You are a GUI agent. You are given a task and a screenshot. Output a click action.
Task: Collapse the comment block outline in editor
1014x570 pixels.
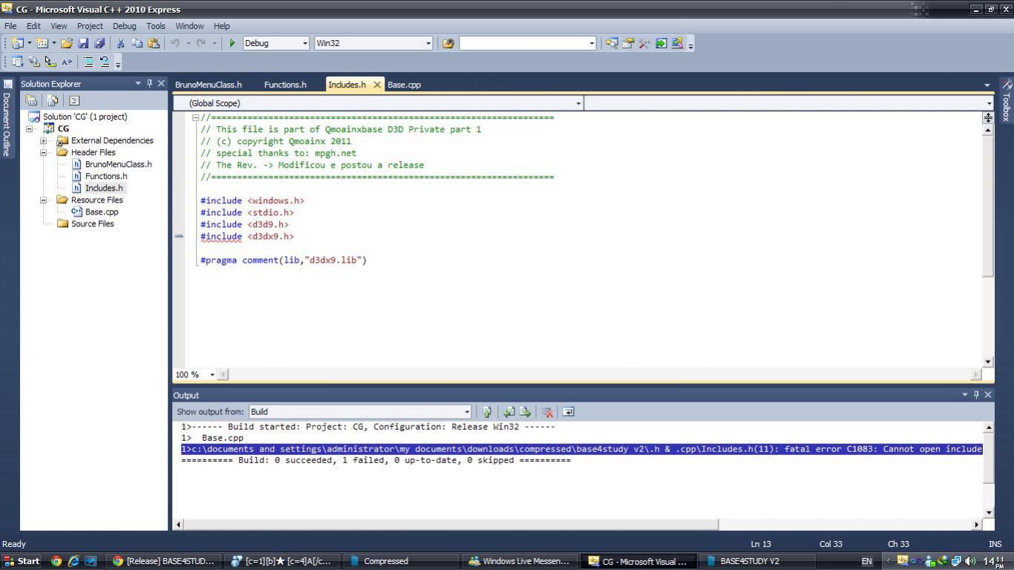tap(195, 117)
